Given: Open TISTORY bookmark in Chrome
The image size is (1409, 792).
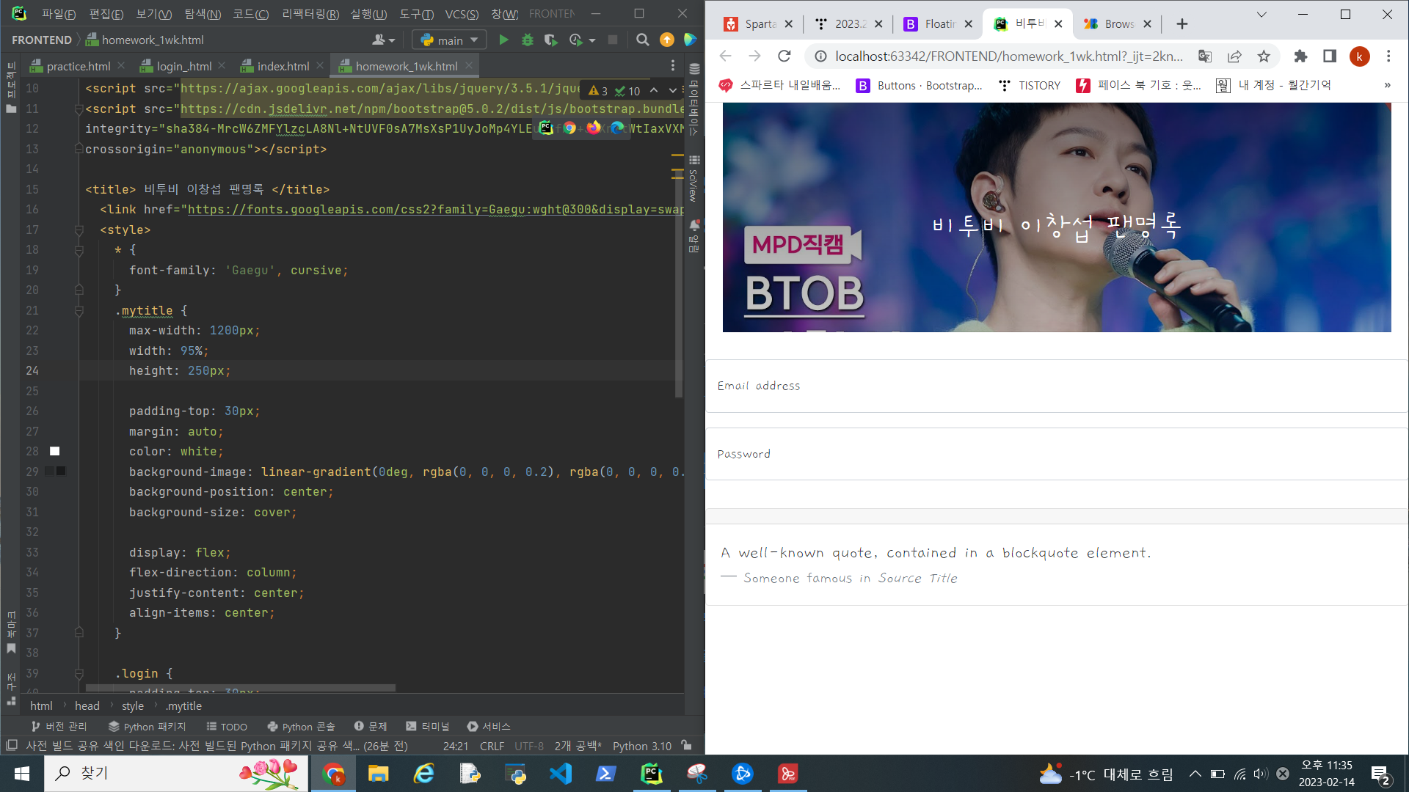Looking at the screenshot, I should (1030, 85).
